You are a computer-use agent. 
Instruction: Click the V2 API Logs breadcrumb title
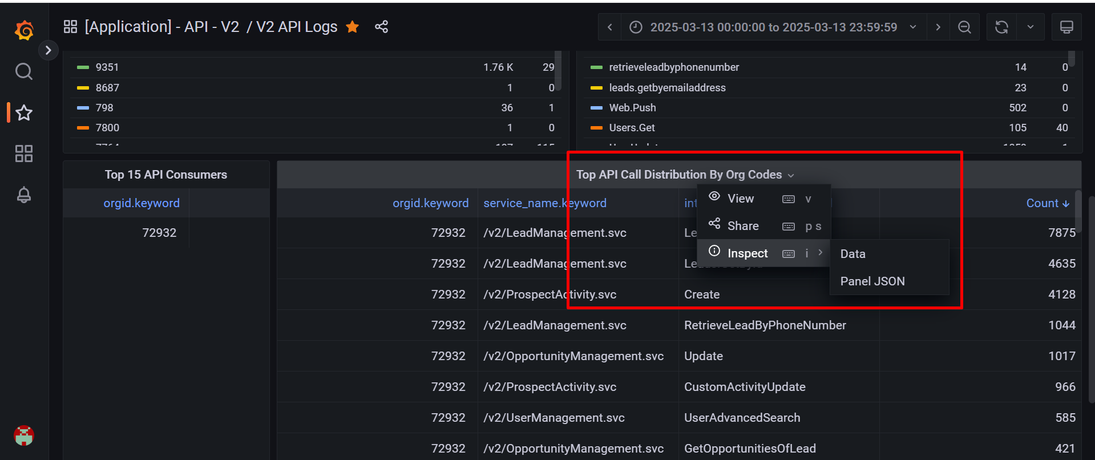tap(297, 27)
